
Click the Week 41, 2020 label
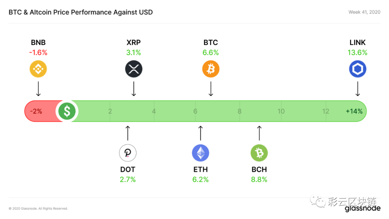pos(364,12)
